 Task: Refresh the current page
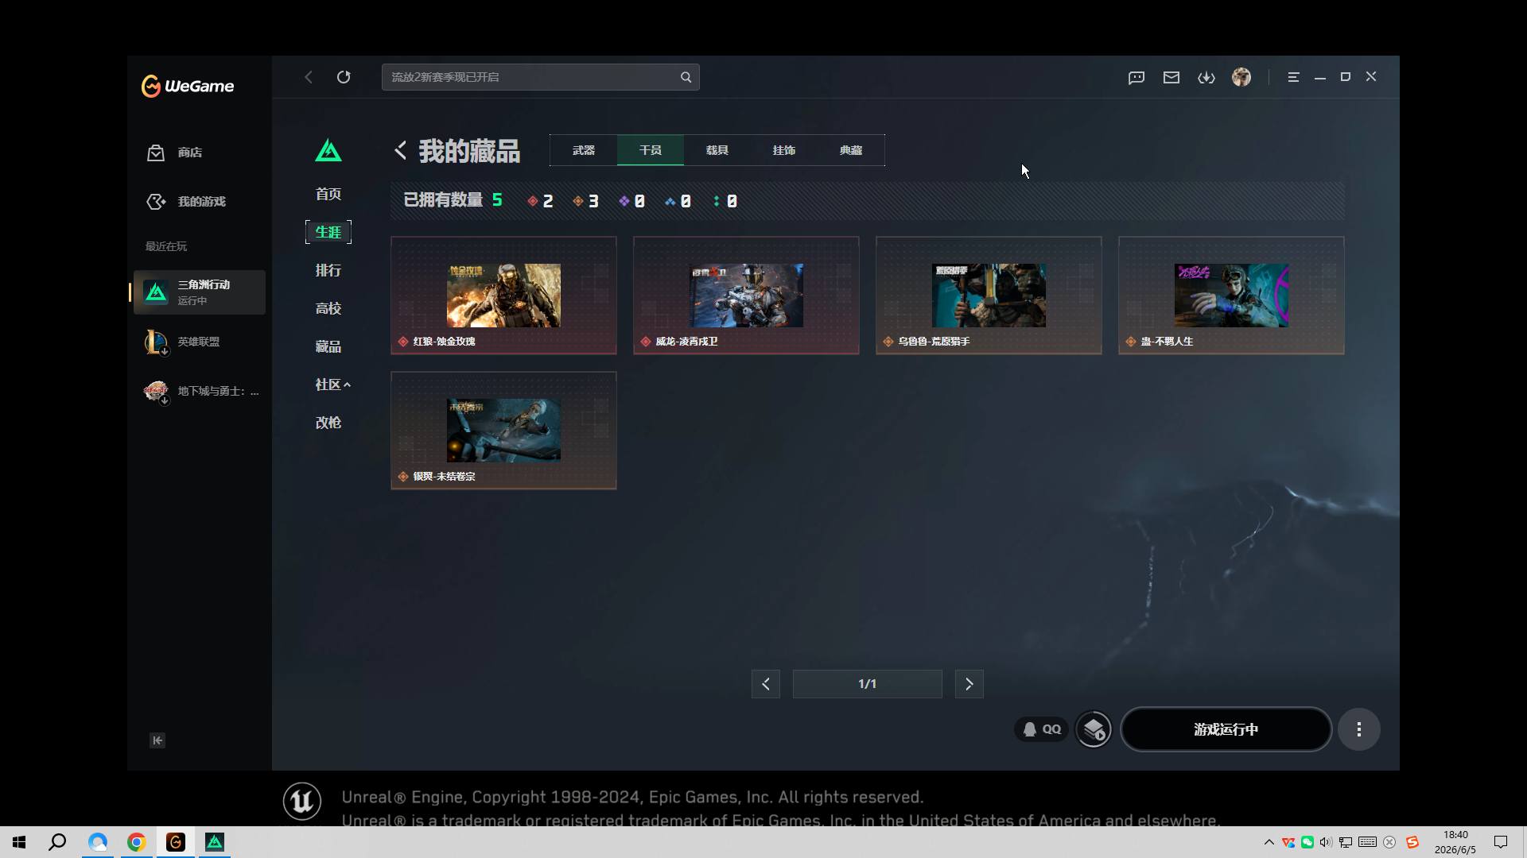pos(344,77)
